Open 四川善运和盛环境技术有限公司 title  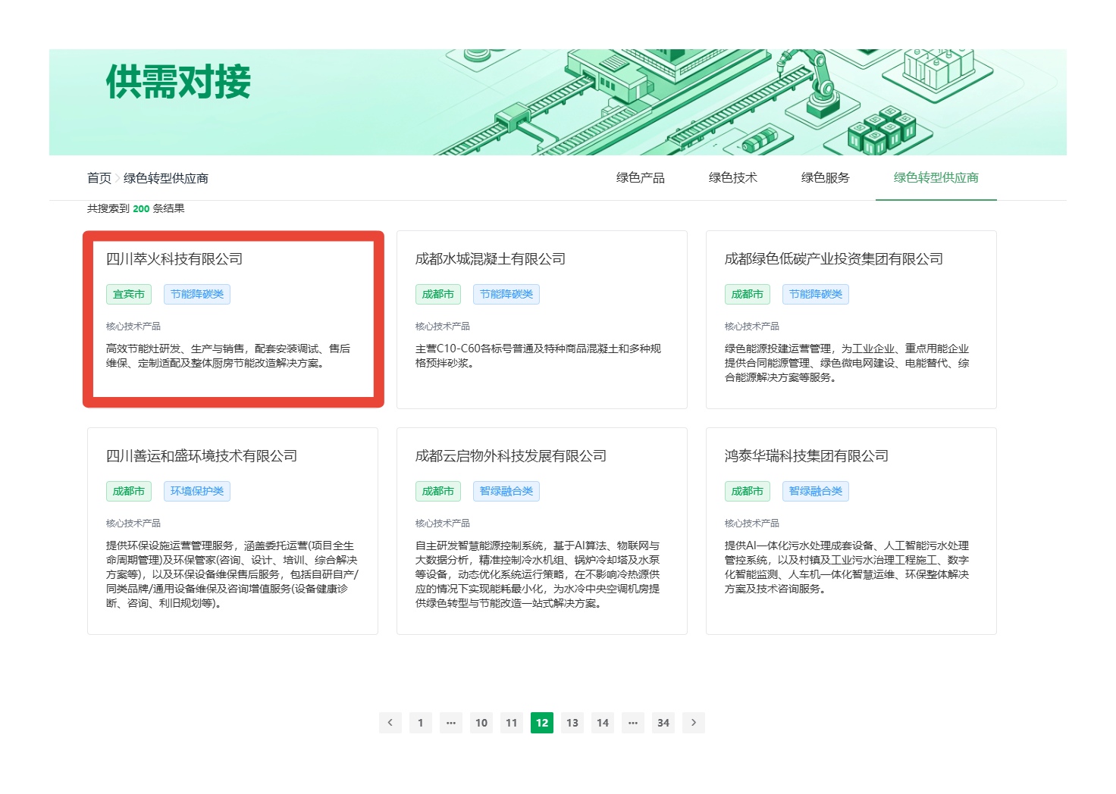pyautogui.click(x=202, y=456)
